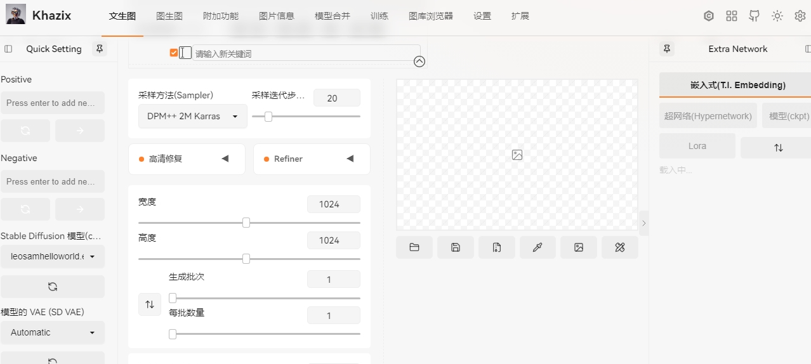The image size is (811, 364).
Task: Click the side panel collapse chevron right of preview
Action: pos(644,223)
